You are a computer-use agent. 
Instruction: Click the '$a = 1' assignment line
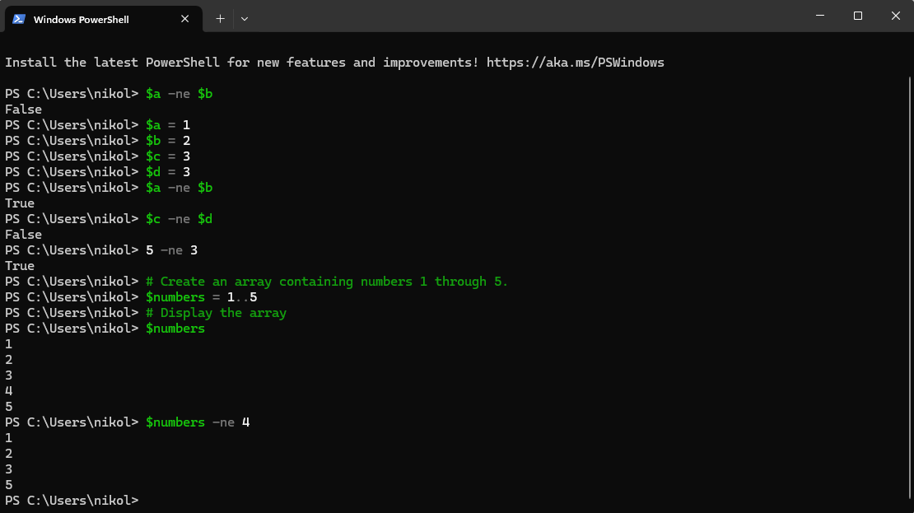(98, 125)
